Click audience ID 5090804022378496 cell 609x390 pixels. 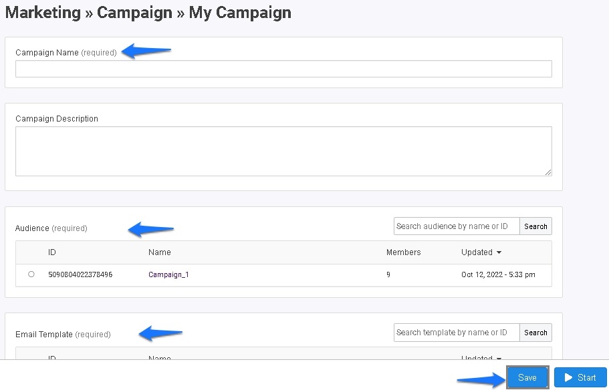(80, 274)
